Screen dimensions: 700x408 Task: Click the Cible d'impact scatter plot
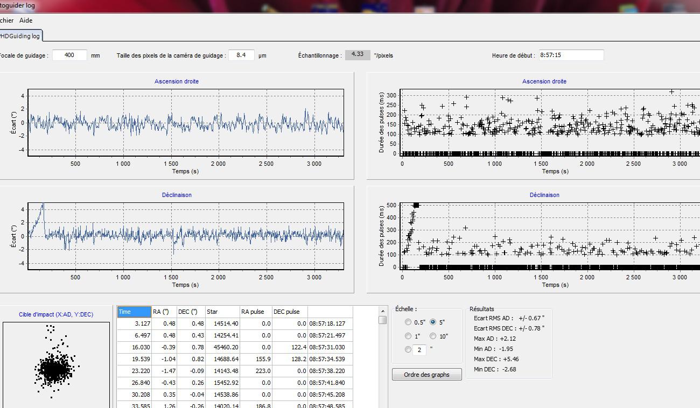tap(56, 365)
